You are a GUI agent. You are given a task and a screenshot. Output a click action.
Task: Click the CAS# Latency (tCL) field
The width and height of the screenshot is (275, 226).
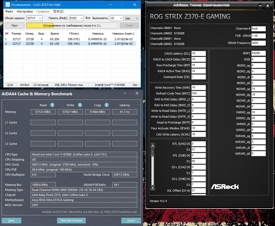199,54
